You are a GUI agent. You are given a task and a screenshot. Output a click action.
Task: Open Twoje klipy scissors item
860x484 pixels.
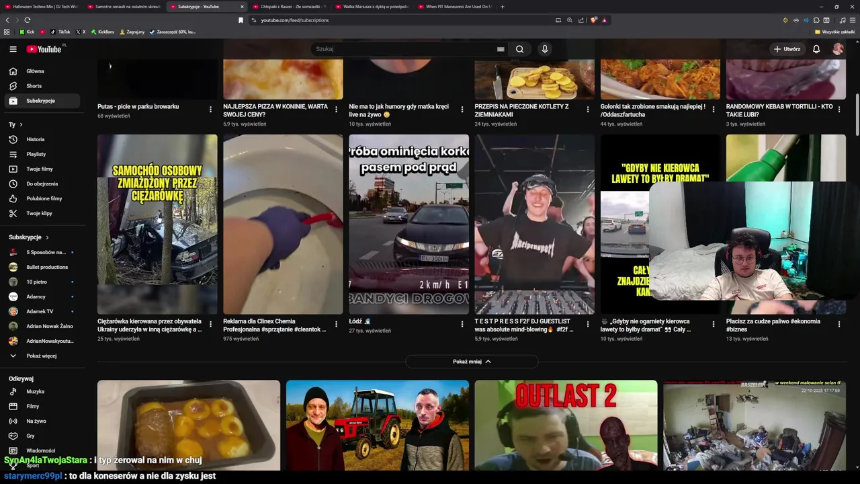pos(43,213)
